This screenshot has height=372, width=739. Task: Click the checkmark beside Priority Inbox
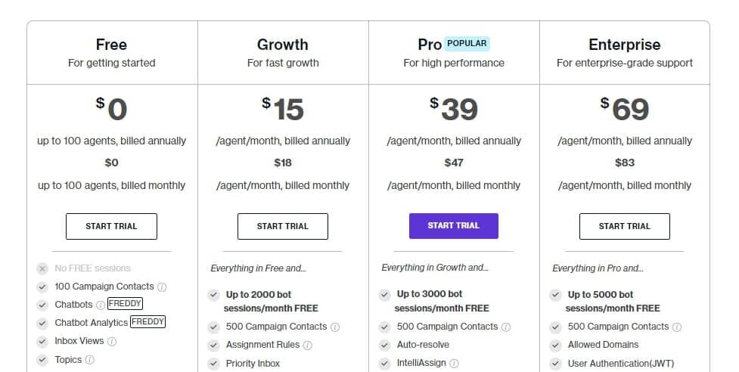(x=213, y=364)
